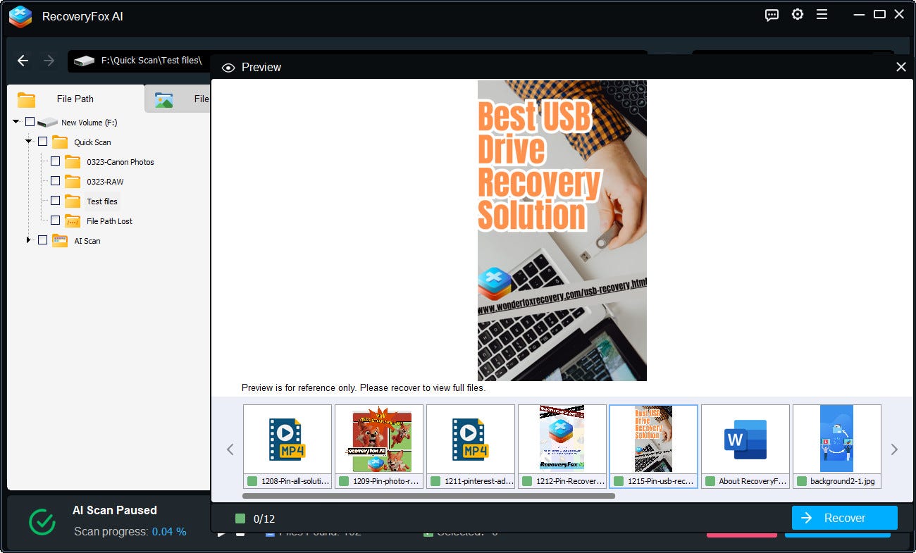Click the AI Scan folder icon
The image size is (916, 553).
[x=60, y=240]
